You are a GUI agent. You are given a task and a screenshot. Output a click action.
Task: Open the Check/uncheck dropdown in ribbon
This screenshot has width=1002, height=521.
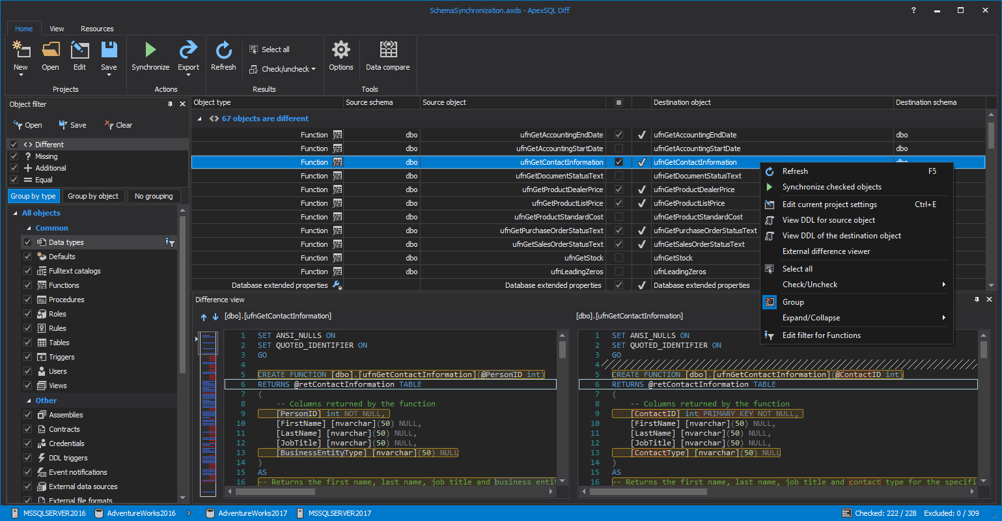[x=283, y=69]
